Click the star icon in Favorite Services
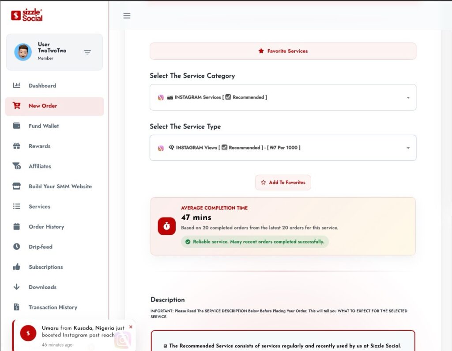The image size is (452, 351). (261, 51)
